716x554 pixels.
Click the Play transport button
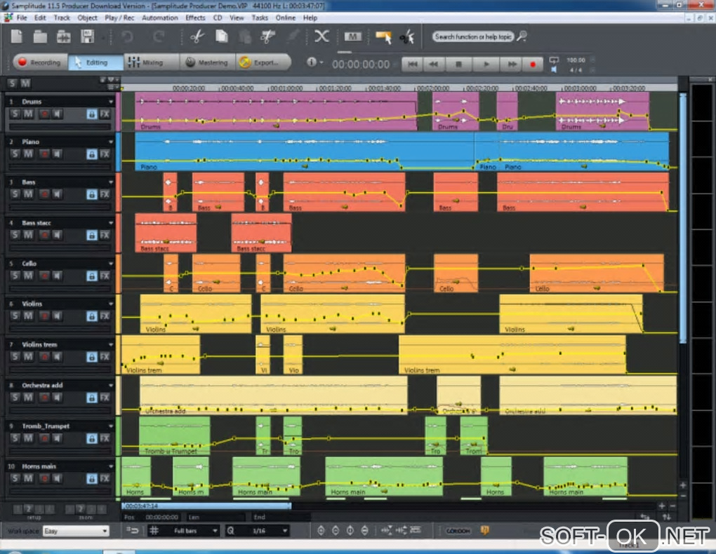coord(486,65)
